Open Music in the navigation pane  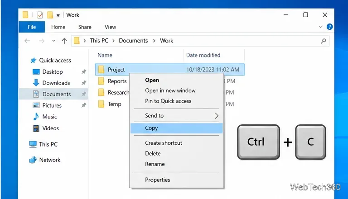coord(49,117)
